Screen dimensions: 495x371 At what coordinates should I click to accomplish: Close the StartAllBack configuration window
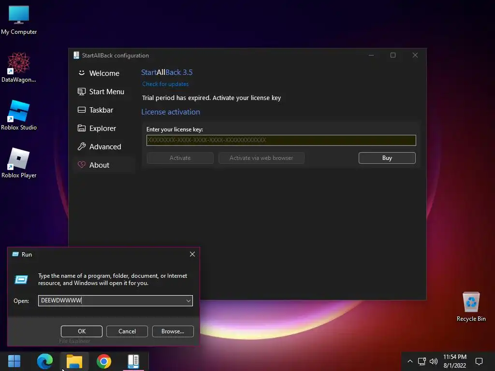coord(415,55)
